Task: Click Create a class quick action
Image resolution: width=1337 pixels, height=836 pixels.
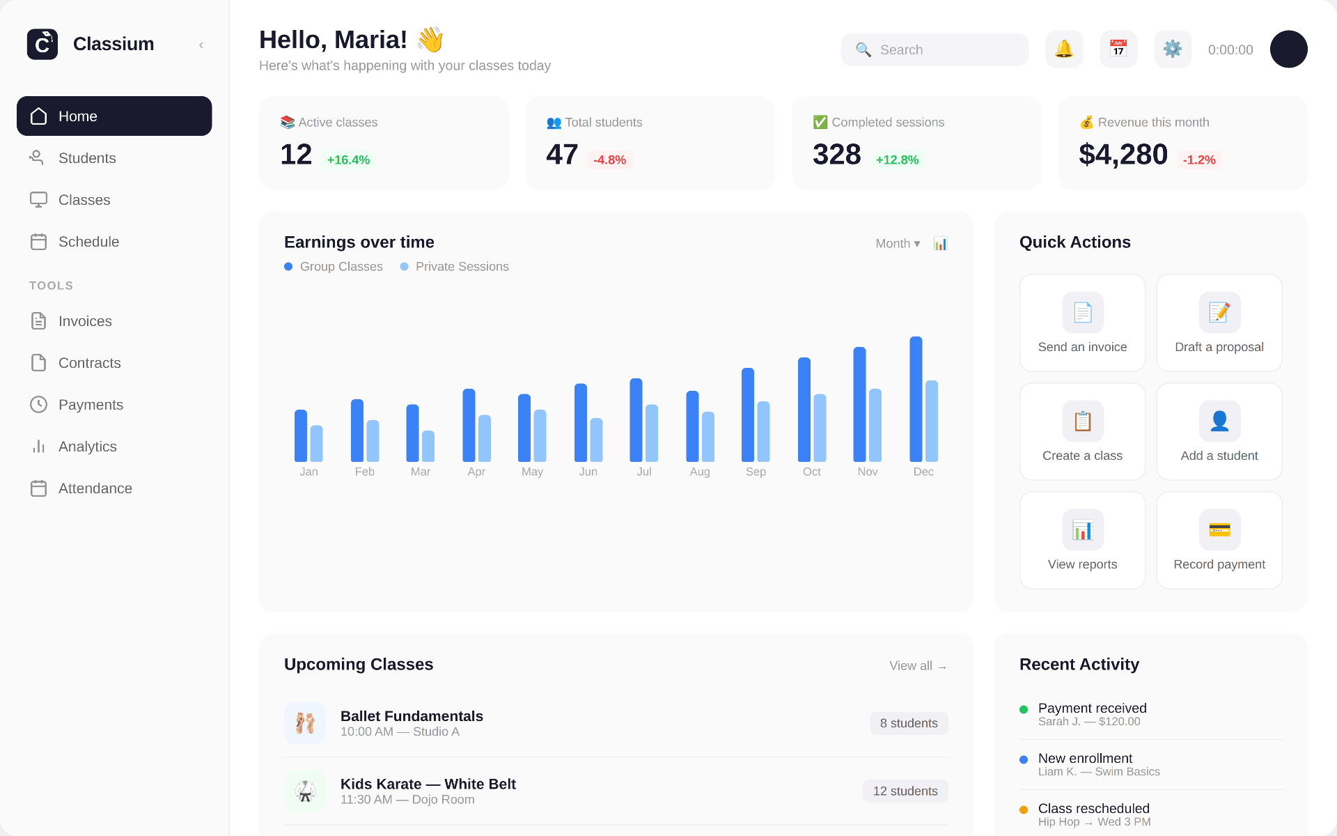Action: tap(1082, 431)
